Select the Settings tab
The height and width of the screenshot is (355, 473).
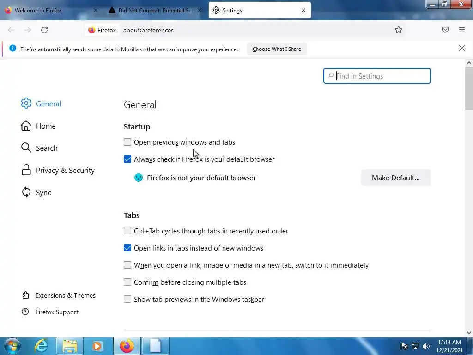pyautogui.click(x=260, y=10)
